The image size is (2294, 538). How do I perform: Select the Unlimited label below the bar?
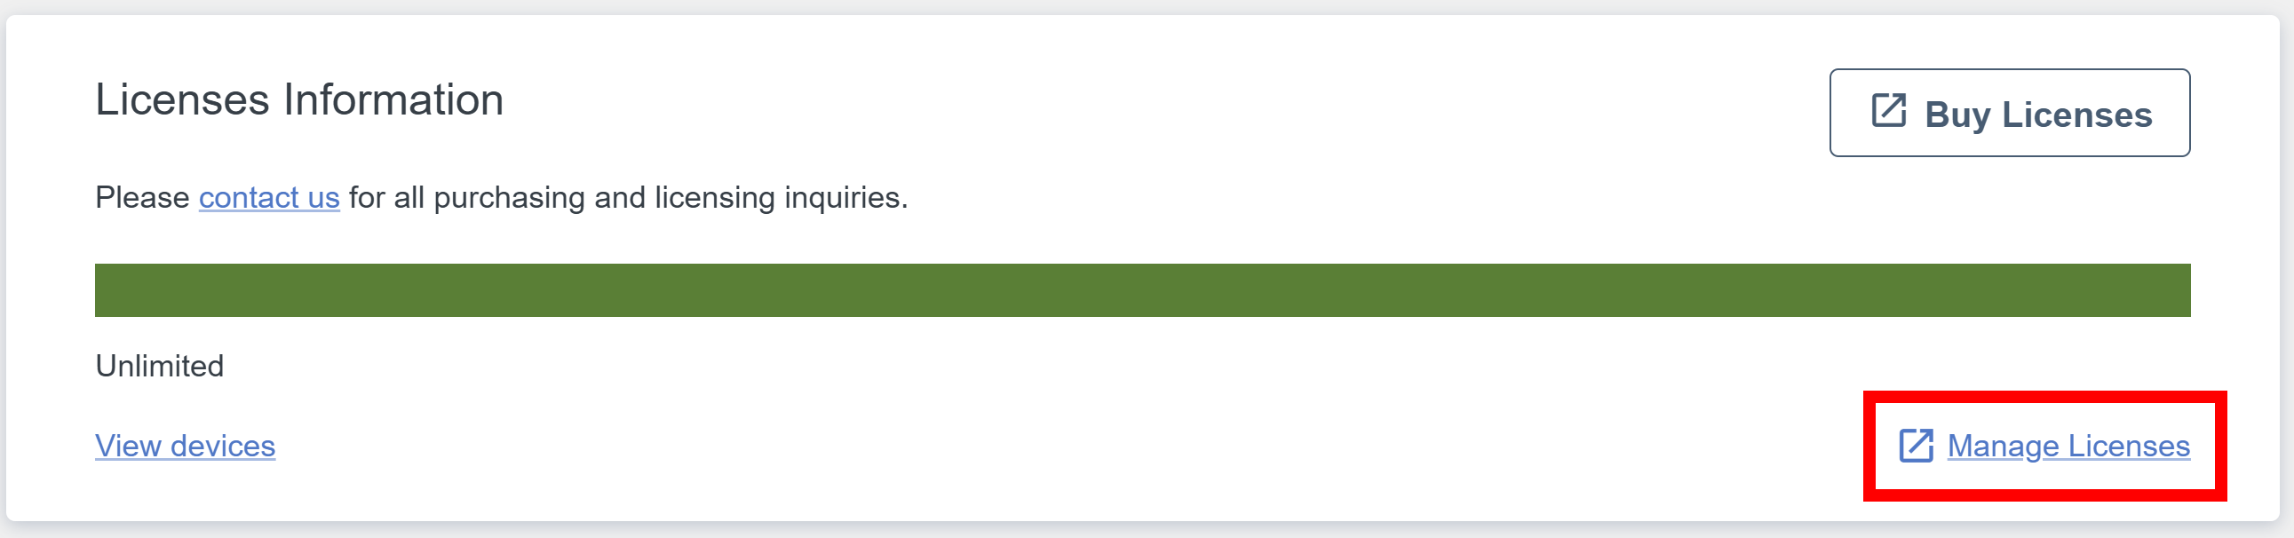click(159, 366)
